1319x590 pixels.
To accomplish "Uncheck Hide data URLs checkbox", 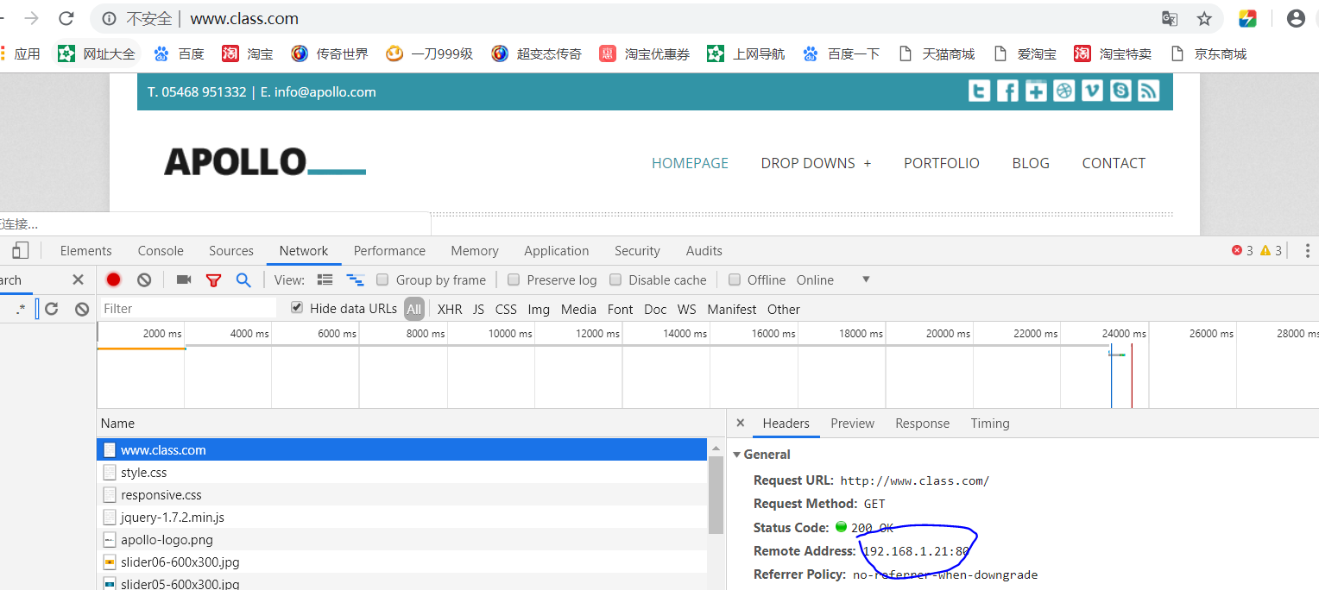I will (x=297, y=308).
